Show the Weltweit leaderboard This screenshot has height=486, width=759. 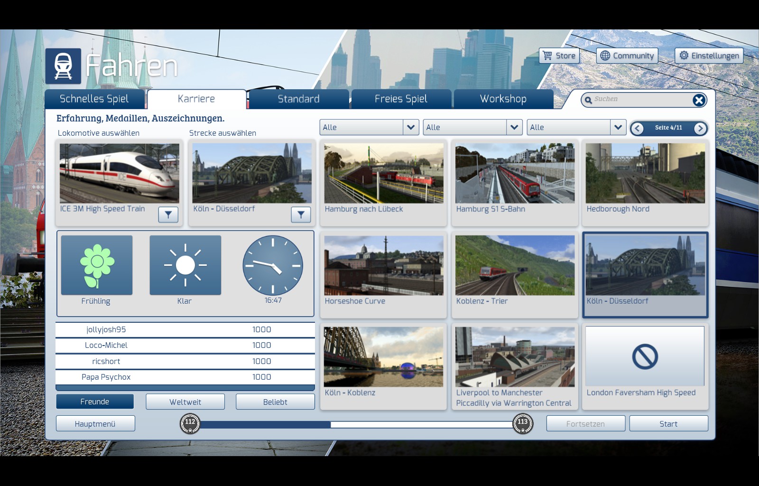tap(185, 402)
